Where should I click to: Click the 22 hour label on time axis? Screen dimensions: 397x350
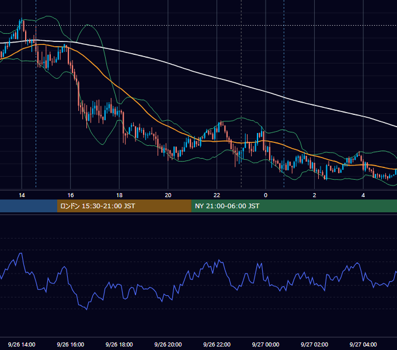217,195
